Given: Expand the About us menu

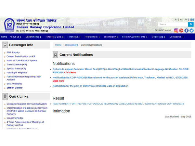Looking at the screenshot, I should [16, 37].
